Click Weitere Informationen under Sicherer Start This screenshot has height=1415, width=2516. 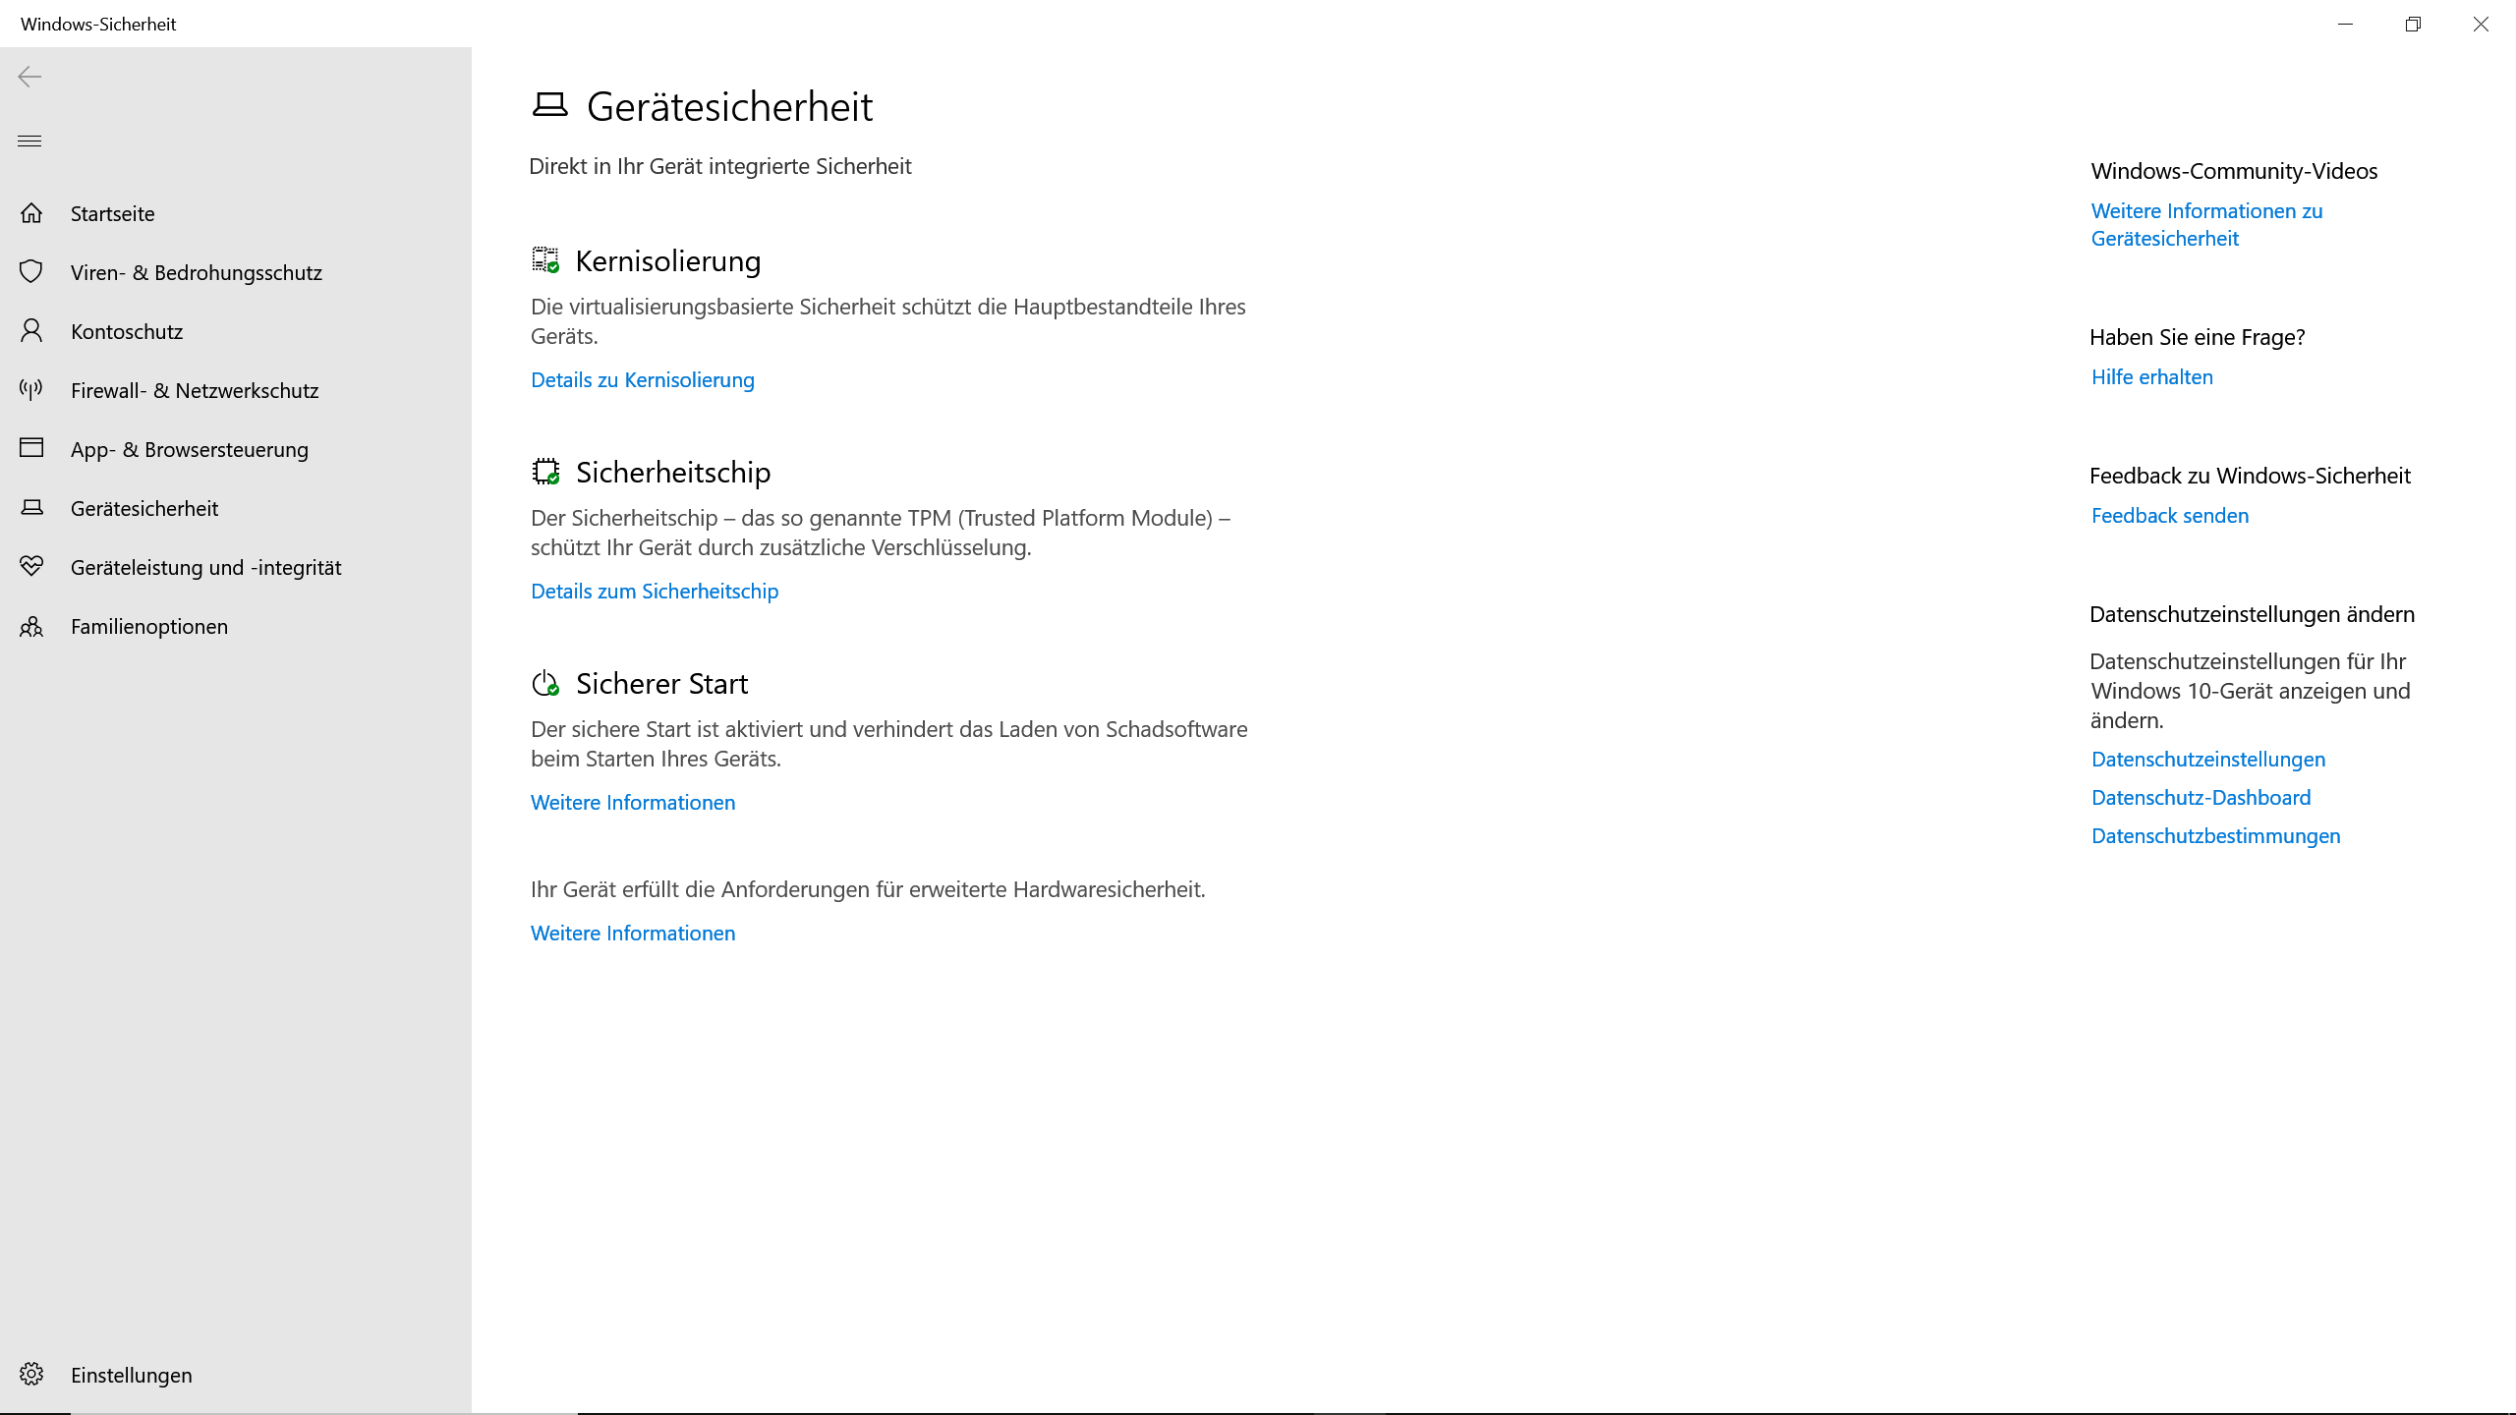click(632, 803)
